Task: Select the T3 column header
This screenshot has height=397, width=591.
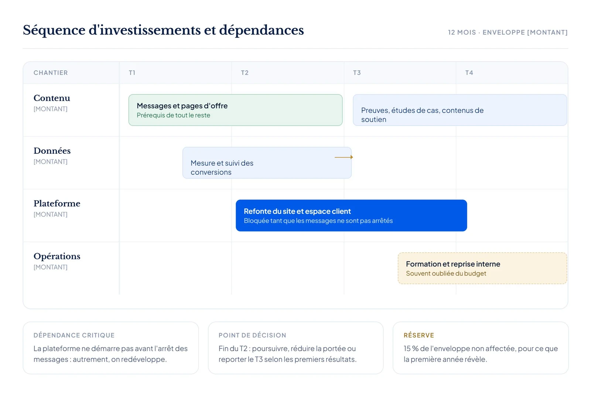Action: point(357,73)
